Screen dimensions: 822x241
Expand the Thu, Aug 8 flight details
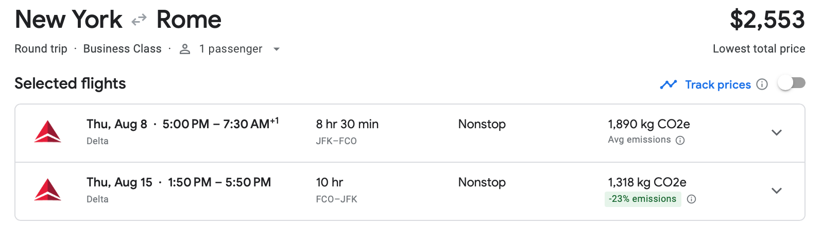click(777, 132)
